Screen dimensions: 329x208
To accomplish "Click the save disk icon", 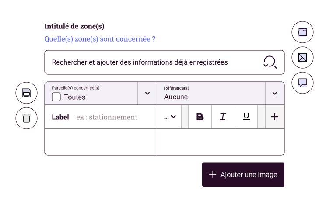I will tap(26, 93).
